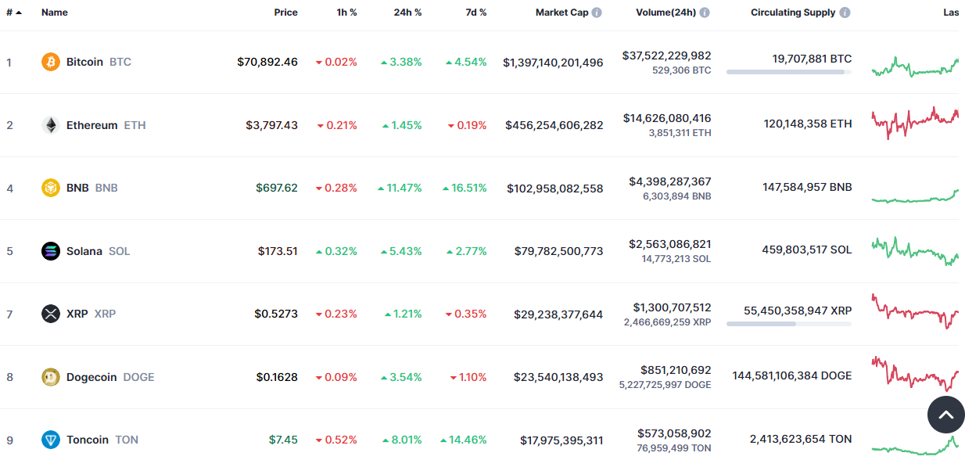Click XRP market cap $29,238,377,644
This screenshot has height=460, width=965.
click(x=558, y=314)
